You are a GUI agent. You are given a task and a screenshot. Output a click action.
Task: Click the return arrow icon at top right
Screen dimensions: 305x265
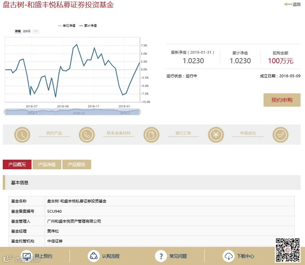coord(288,4)
